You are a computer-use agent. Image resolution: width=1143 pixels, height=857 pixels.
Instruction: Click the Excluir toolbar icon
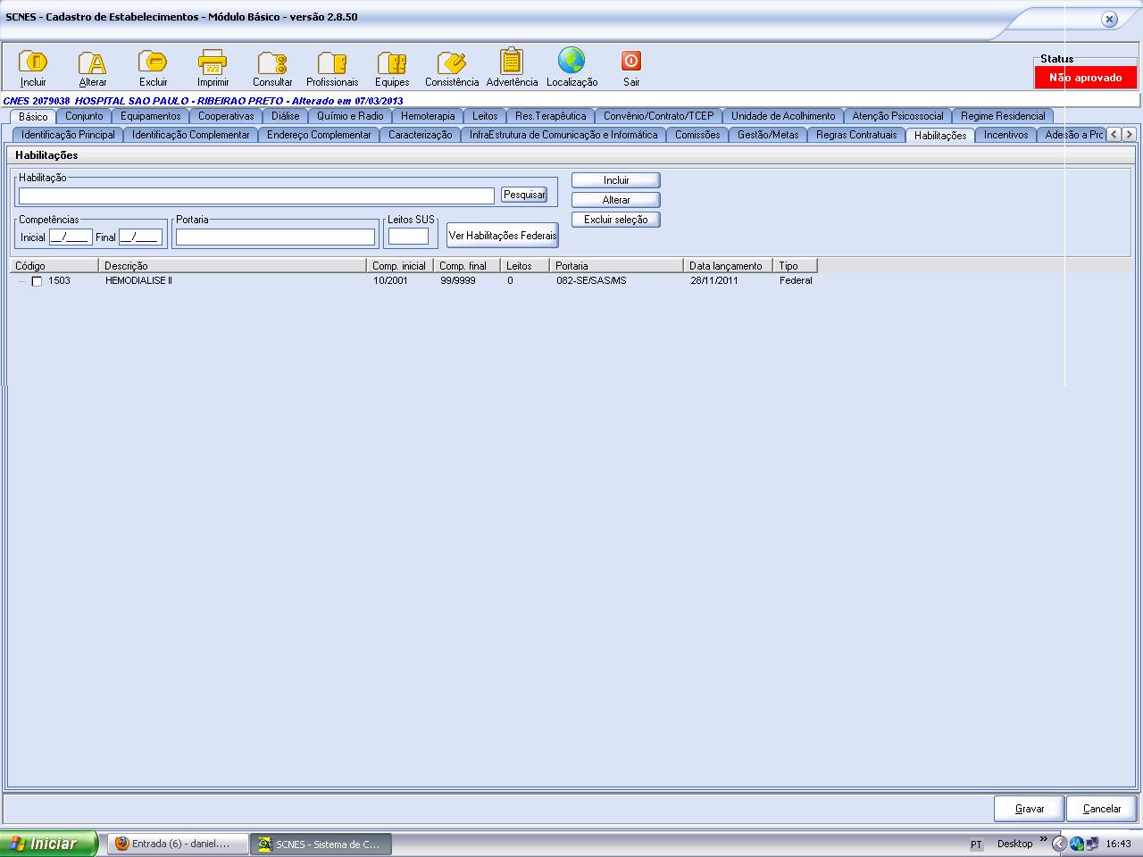[153, 62]
